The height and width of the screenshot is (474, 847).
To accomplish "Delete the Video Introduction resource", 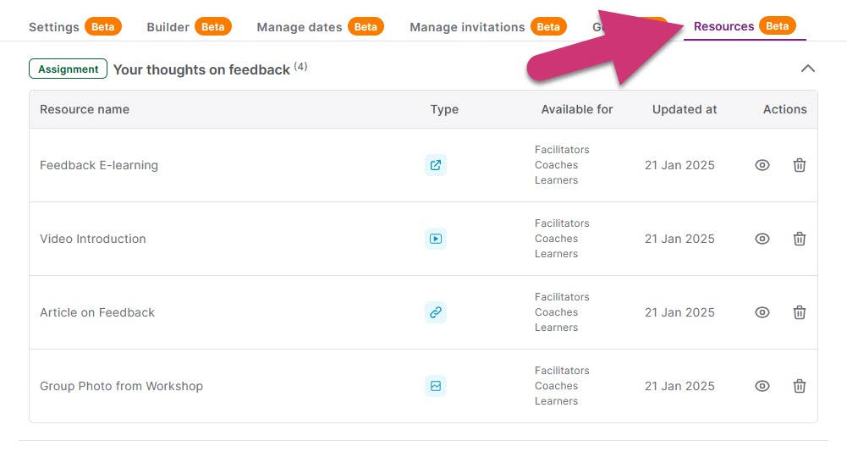I will (799, 239).
